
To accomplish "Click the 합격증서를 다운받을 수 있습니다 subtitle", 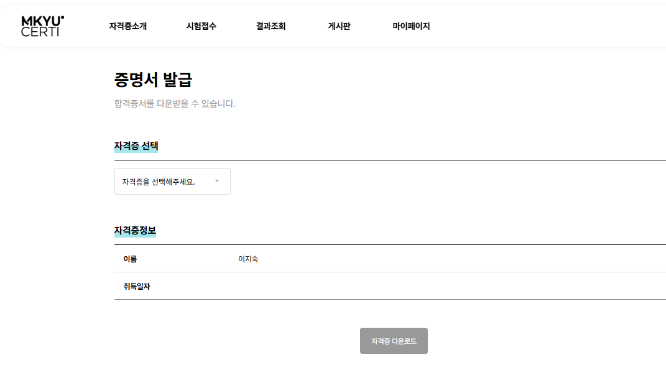I will 175,104.
